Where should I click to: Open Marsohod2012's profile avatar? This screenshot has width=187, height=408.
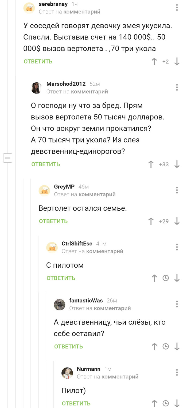[37, 87]
